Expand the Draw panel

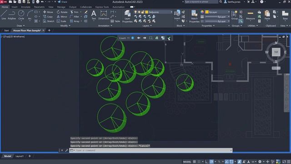pyautogui.click(x=20, y=26)
